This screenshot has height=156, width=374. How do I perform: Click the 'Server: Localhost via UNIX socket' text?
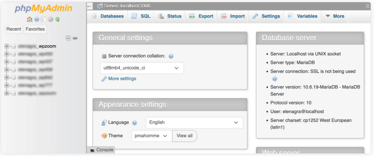click(x=305, y=54)
